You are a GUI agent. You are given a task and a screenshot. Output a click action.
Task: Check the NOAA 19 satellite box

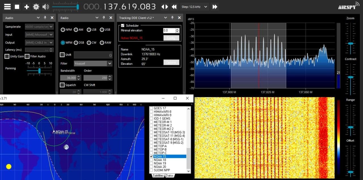(x=151, y=163)
